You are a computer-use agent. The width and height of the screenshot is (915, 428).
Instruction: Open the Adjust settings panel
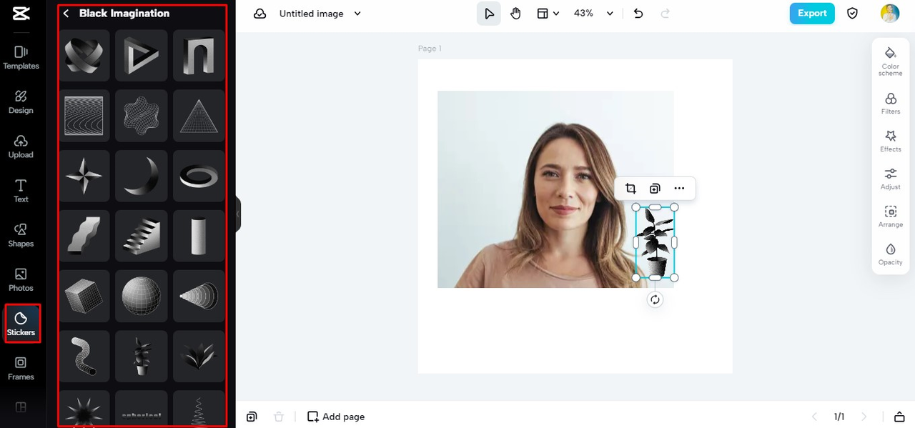(x=891, y=179)
